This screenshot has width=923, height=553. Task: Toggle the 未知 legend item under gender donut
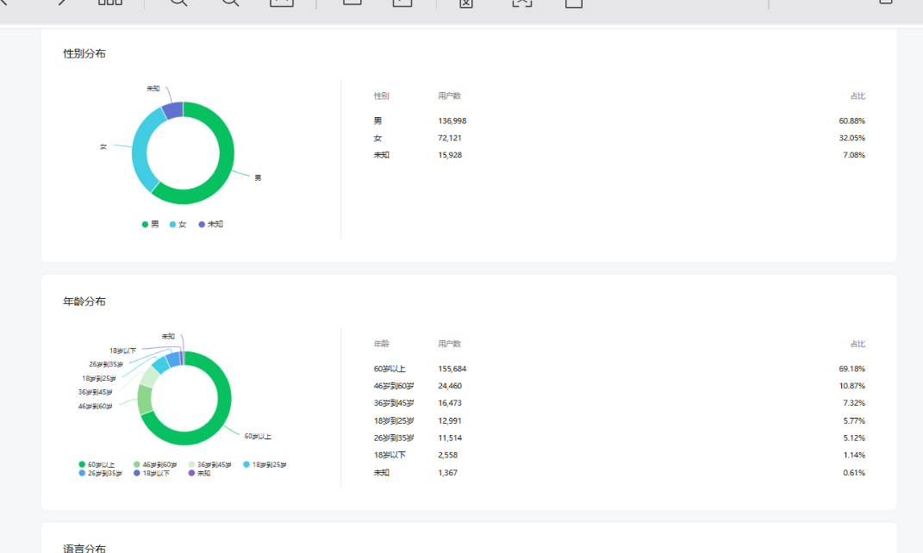click(x=211, y=224)
